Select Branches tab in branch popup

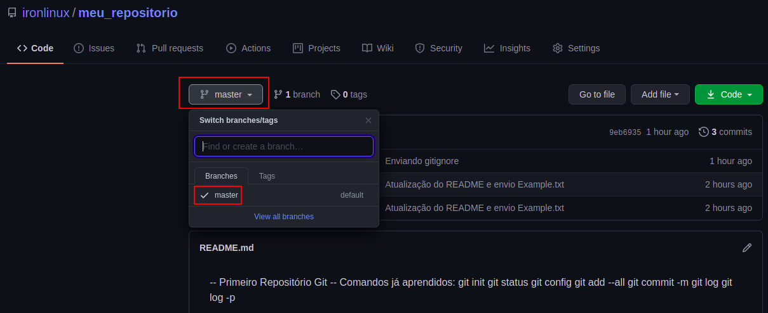pos(221,176)
